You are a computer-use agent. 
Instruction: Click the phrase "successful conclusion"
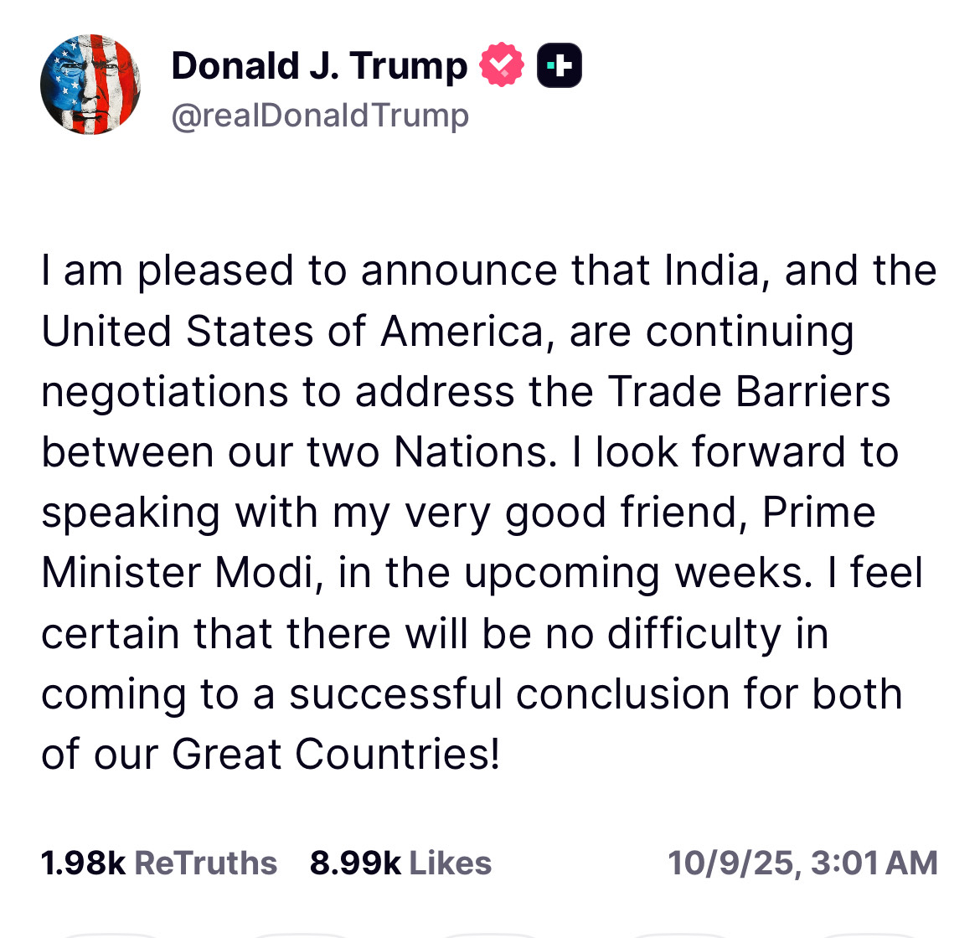click(509, 694)
